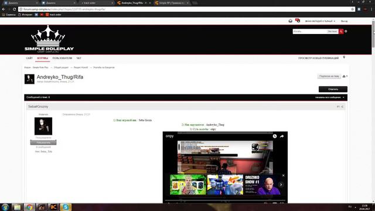The width and height of the screenshot is (375, 211).
Task: Open the ЧАТ navigation item
Action: 79,58
